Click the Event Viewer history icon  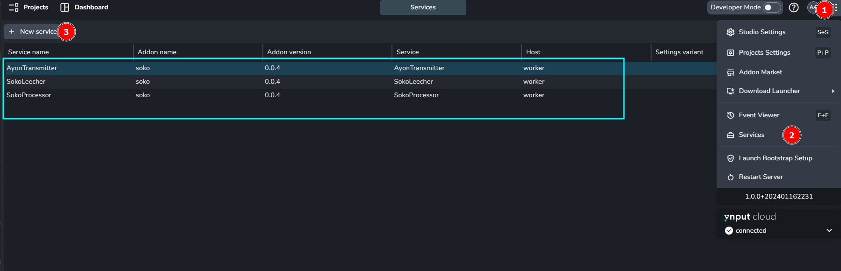point(730,115)
